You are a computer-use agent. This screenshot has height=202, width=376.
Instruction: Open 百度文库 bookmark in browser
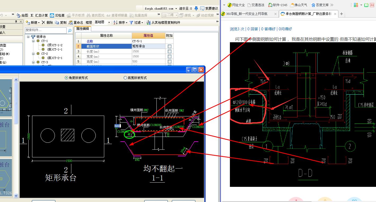(x=320, y=5)
